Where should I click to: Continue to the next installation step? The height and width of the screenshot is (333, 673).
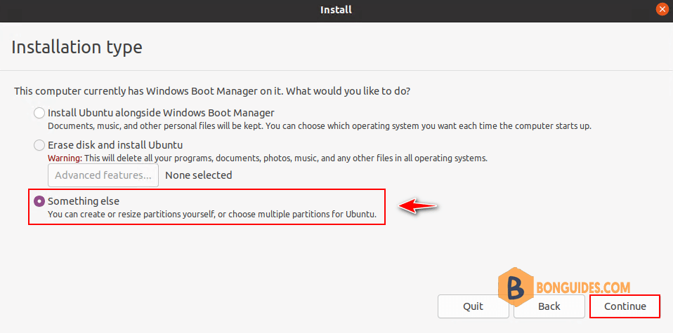coord(625,306)
